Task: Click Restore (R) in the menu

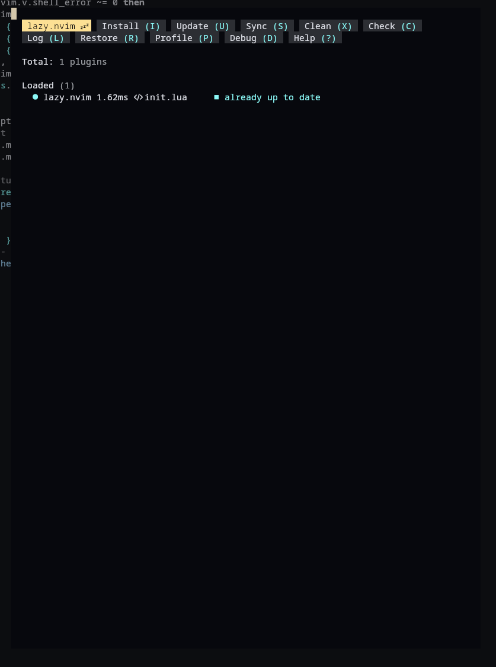Action: (x=110, y=38)
